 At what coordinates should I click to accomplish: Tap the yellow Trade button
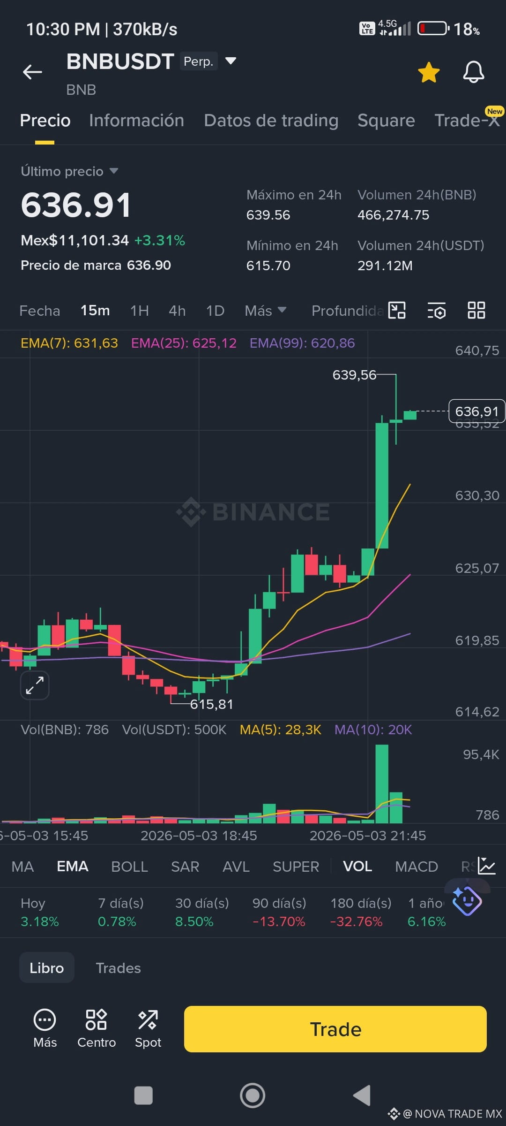tap(335, 1029)
